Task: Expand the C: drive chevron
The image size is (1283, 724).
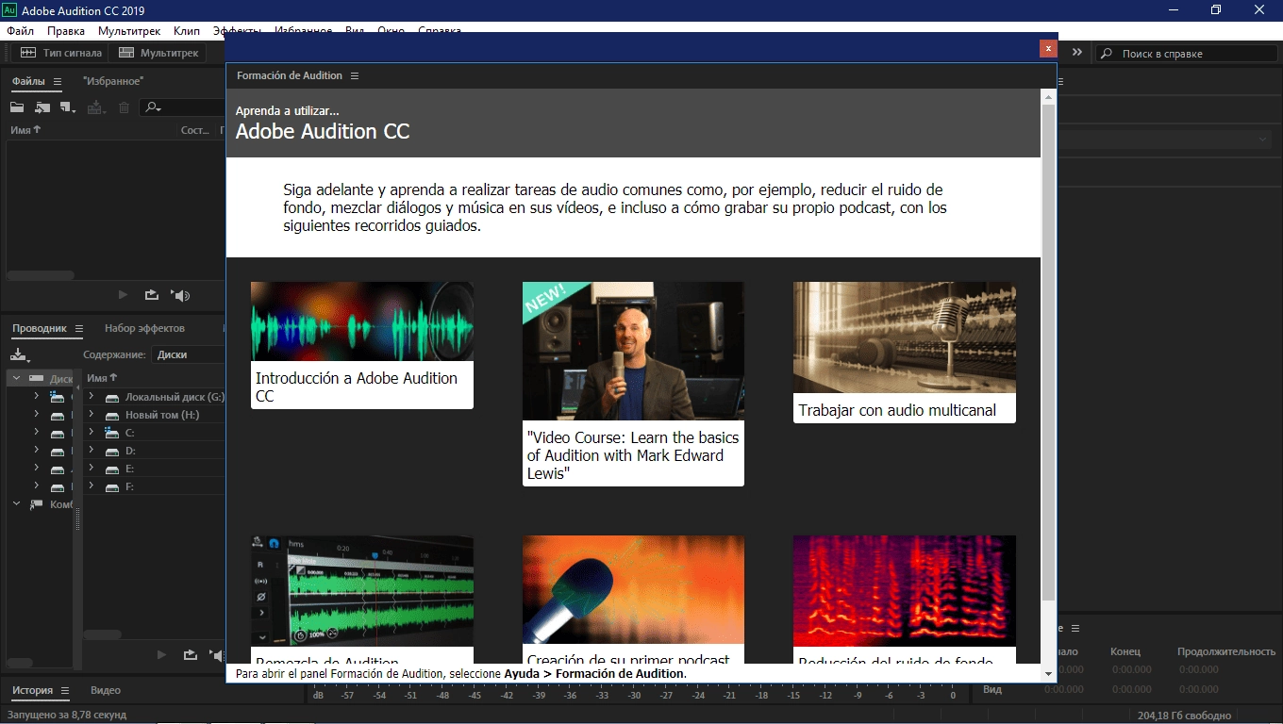Action: (x=92, y=433)
